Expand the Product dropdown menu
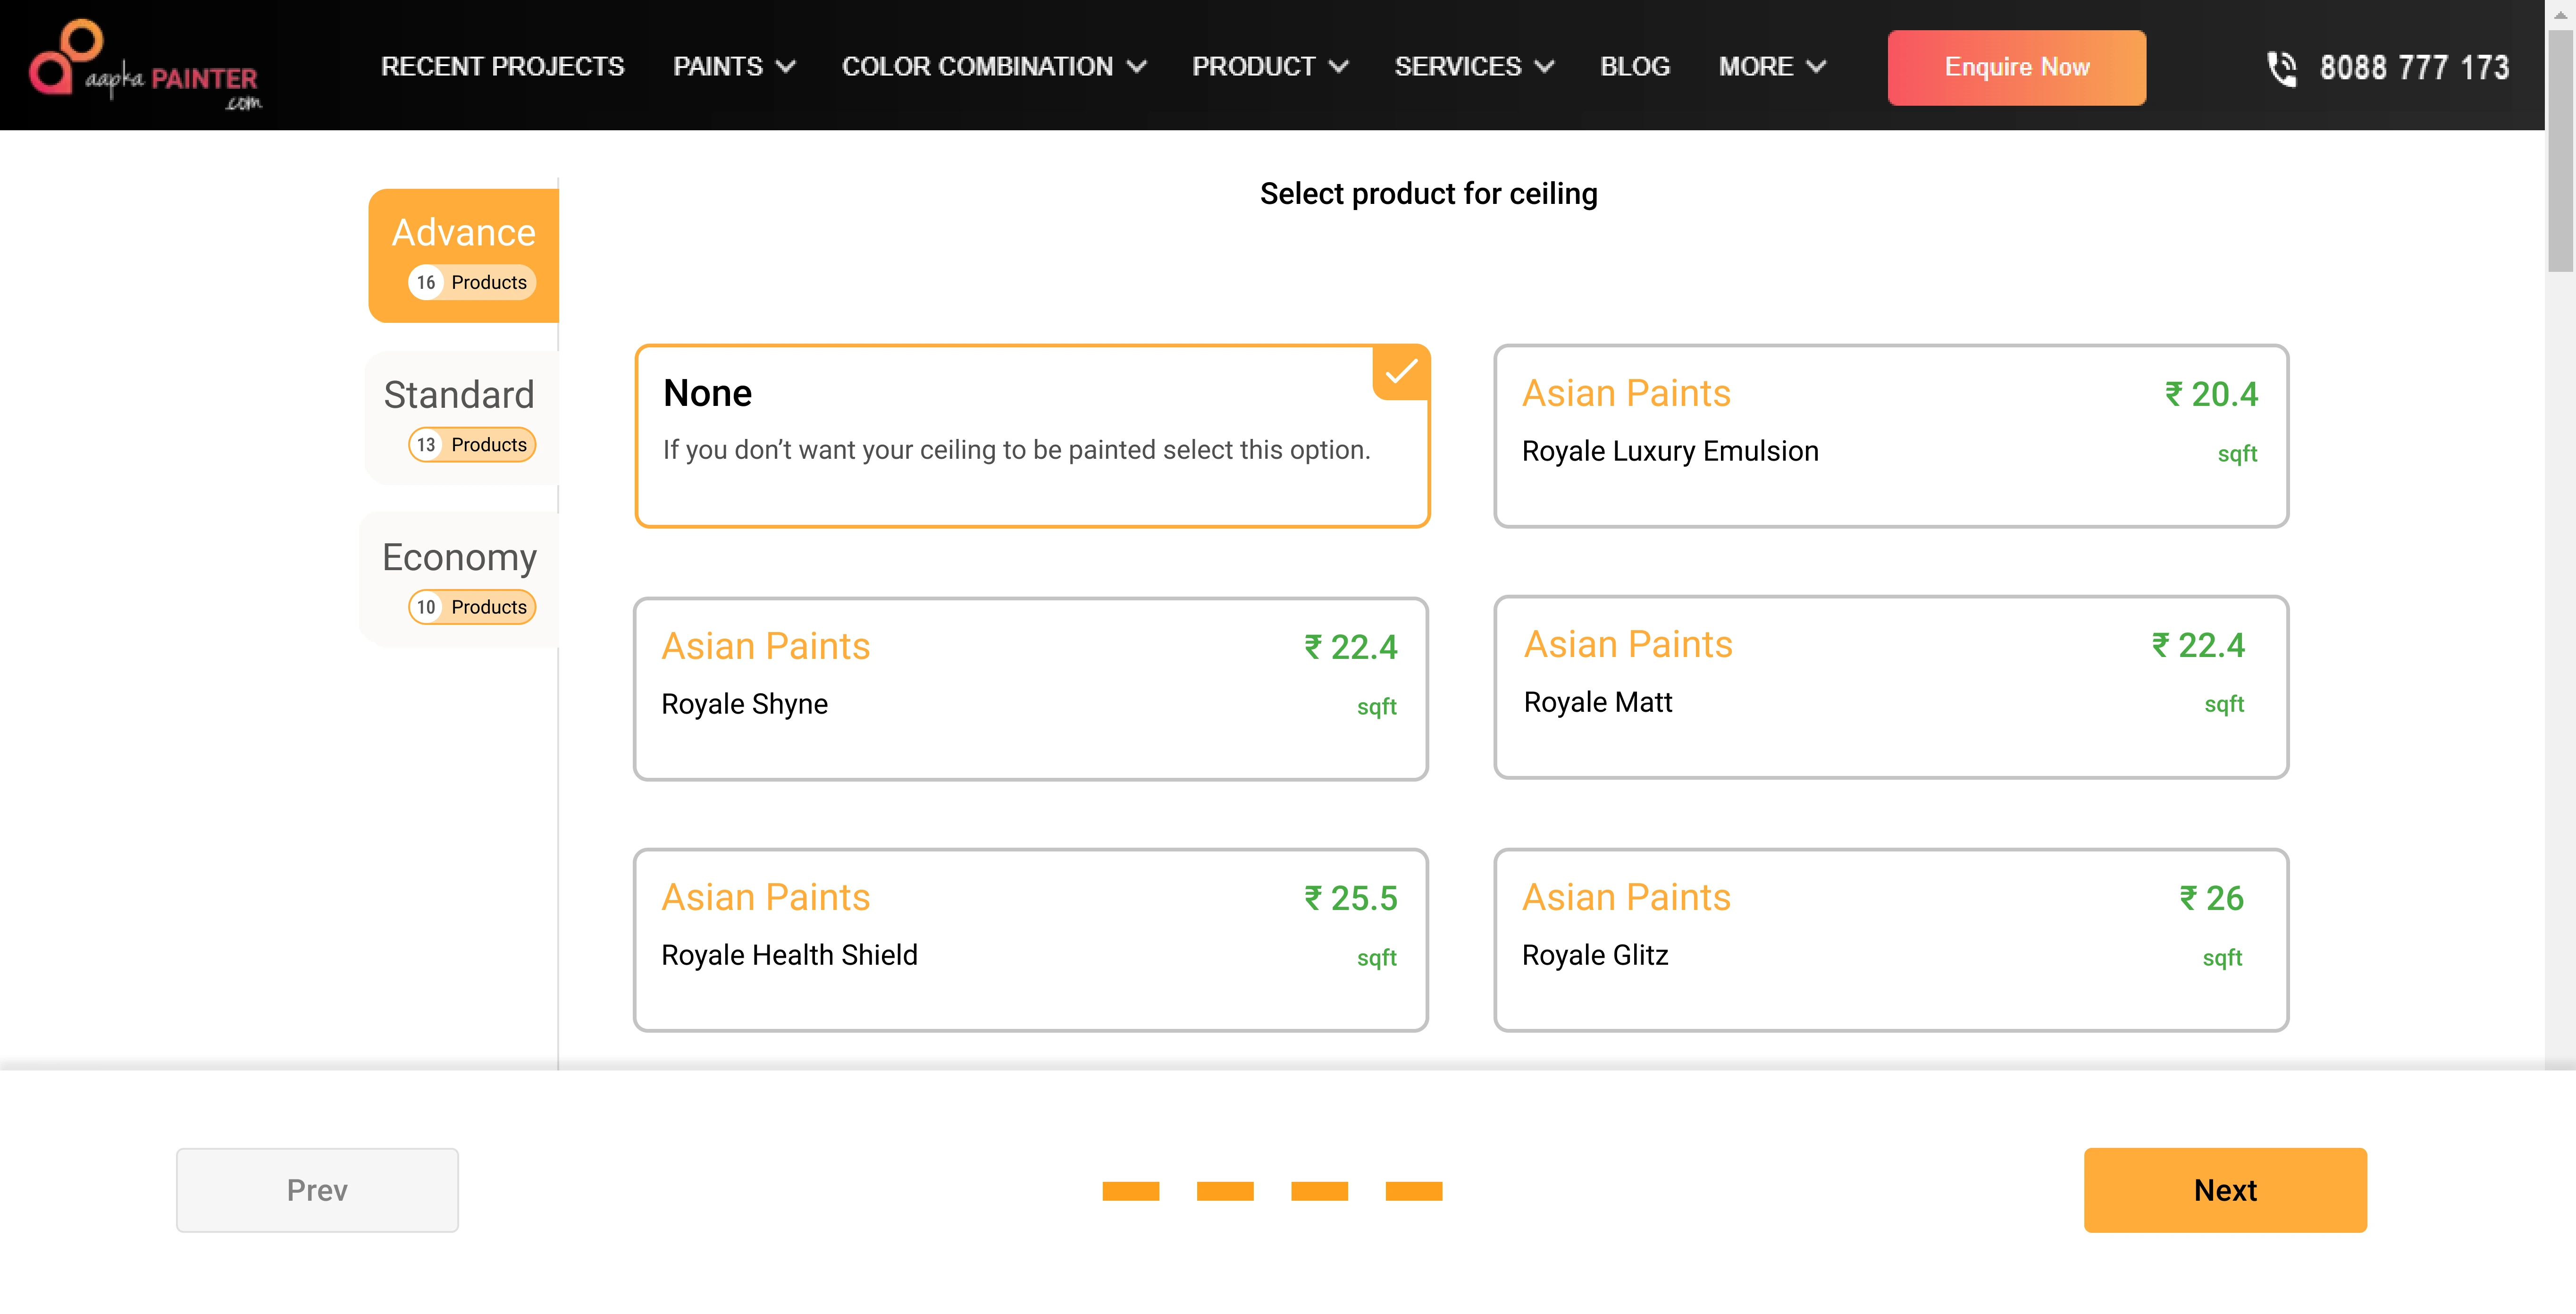This screenshot has width=2576, height=1314. 1270,67
